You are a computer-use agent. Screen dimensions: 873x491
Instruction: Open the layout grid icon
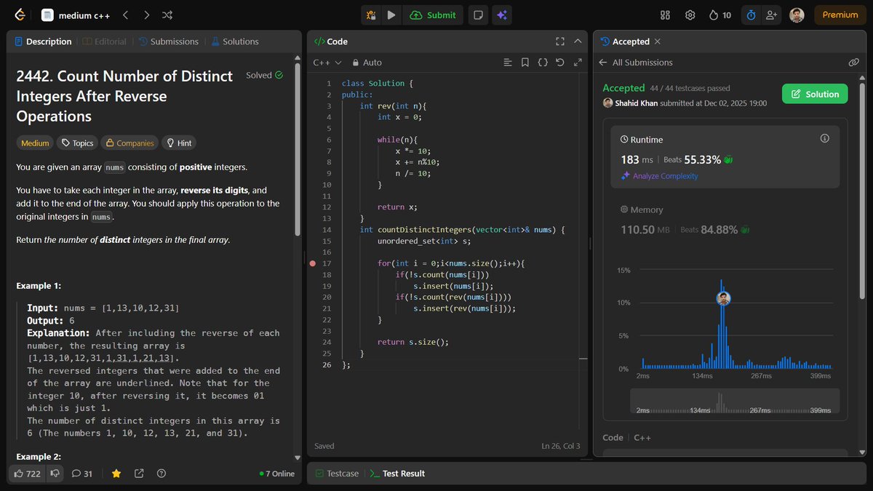pyautogui.click(x=665, y=15)
